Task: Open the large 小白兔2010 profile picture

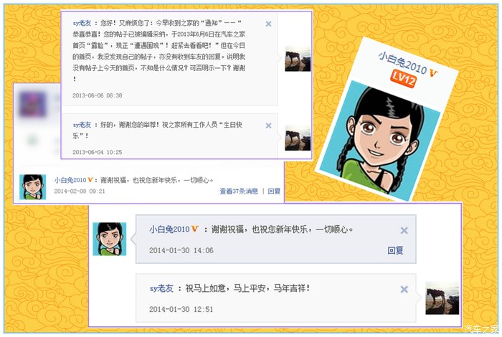Action: click(380, 141)
